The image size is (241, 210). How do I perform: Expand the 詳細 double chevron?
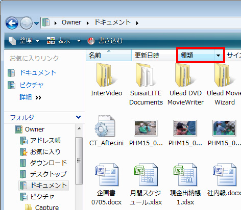pyautogui.click(x=38, y=98)
